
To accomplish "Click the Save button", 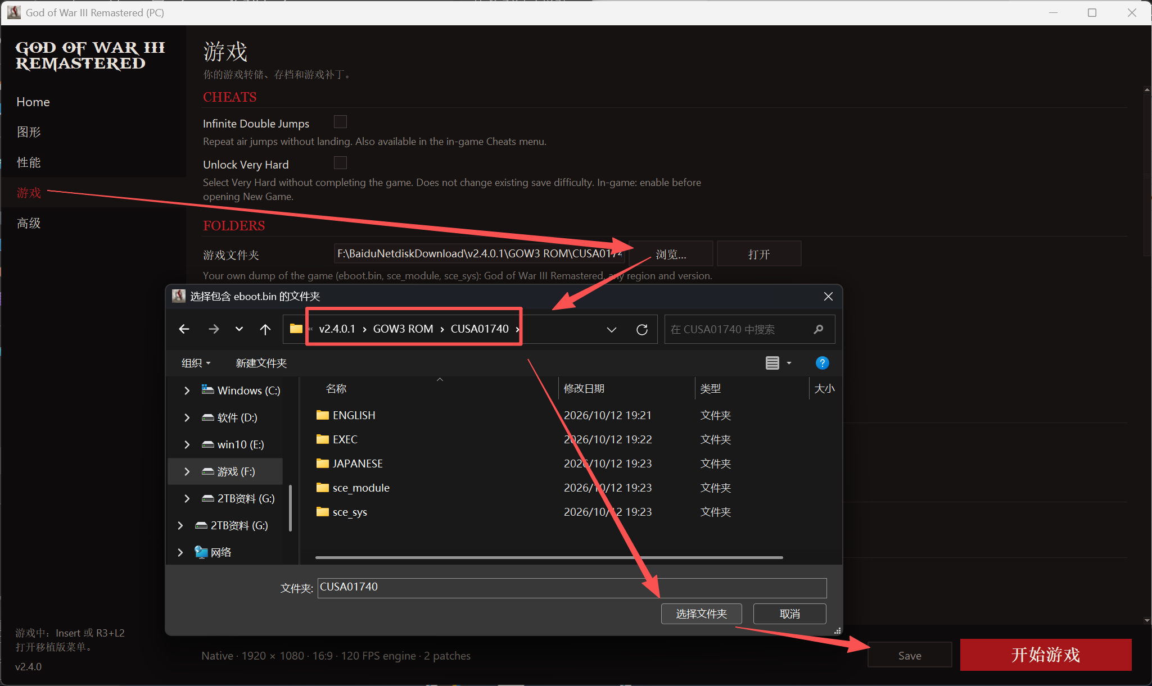I will tap(910, 655).
